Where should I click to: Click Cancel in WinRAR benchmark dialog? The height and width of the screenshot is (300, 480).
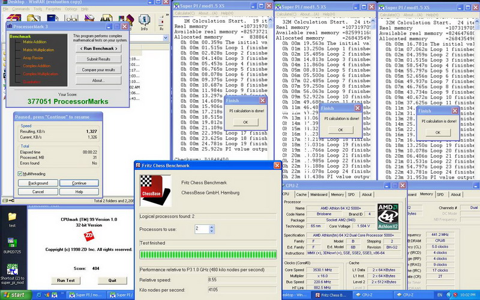pos(38,191)
